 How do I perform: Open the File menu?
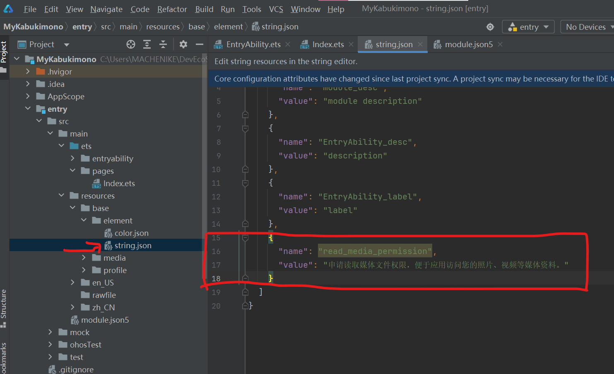pyautogui.click(x=30, y=9)
